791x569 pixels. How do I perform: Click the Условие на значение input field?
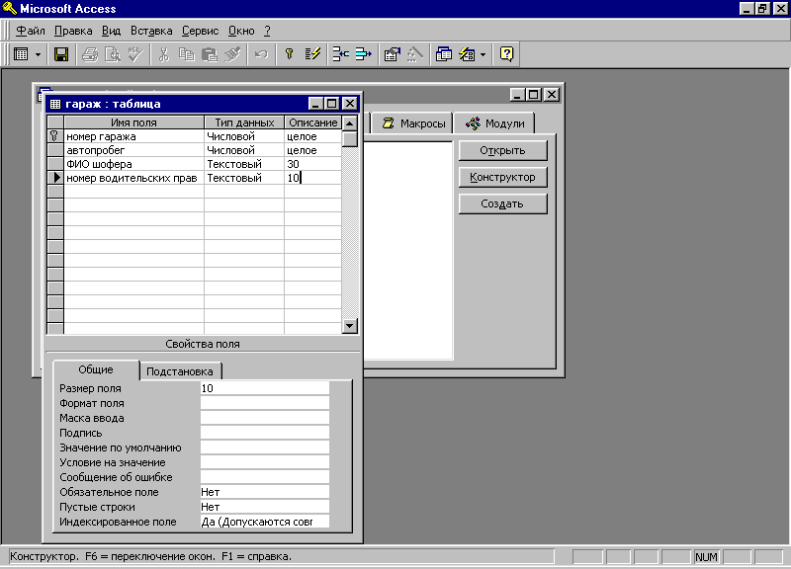click(x=265, y=462)
